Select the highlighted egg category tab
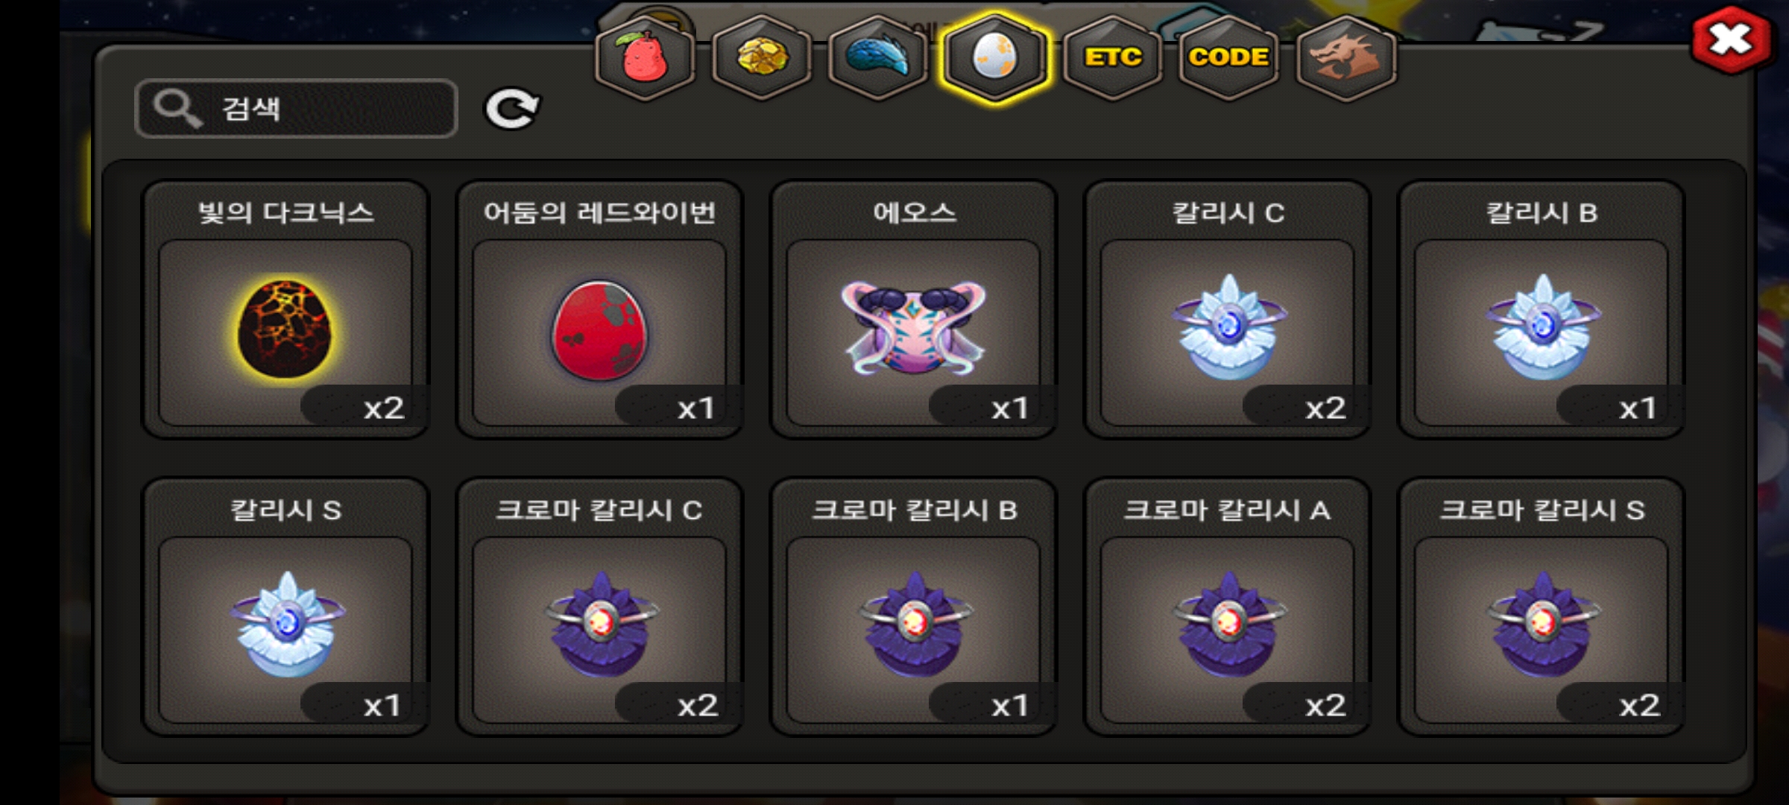This screenshot has width=1789, height=805. 995,57
